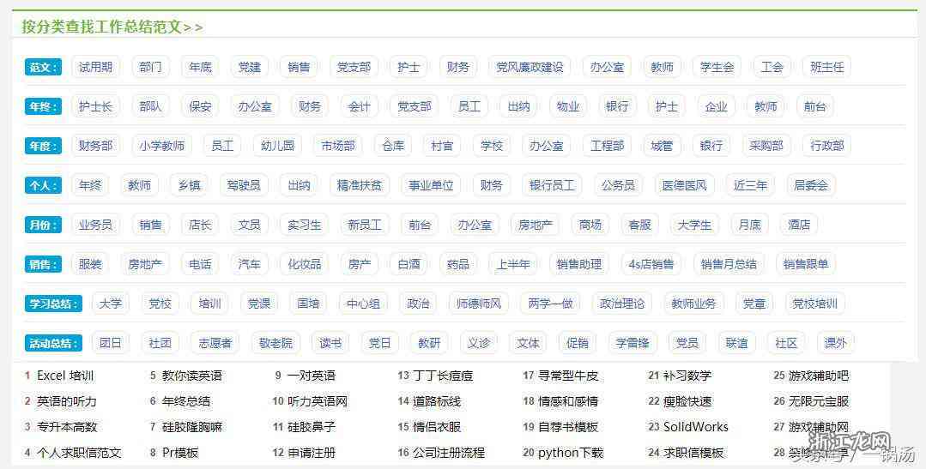Image resolution: width=926 pixels, height=469 pixels.
Task: Select the 年底 tag
Action: point(200,67)
